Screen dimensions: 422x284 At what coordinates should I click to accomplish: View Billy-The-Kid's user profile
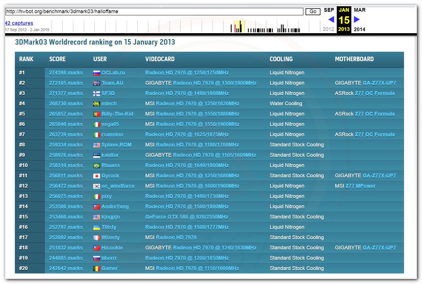(117, 114)
